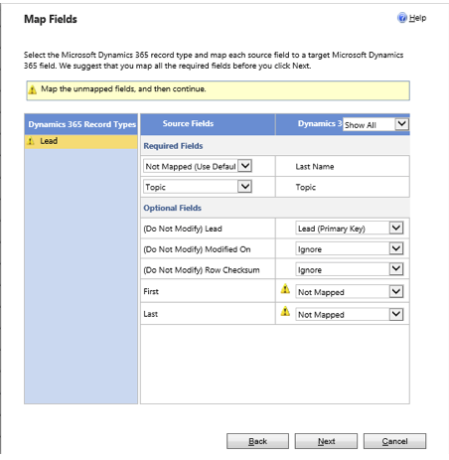Click the Back button
449x460 pixels.
tap(257, 441)
